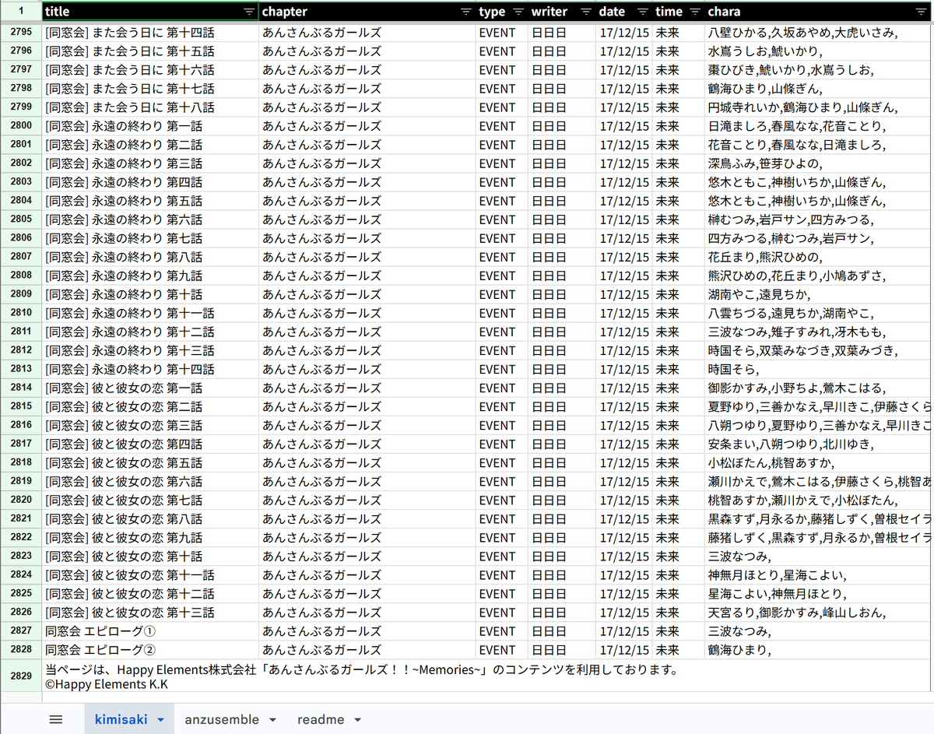Image resolution: width=934 pixels, height=734 pixels.
Task: Select chara cell '湖南やこ,遠見ちか,'
Action: click(819, 294)
